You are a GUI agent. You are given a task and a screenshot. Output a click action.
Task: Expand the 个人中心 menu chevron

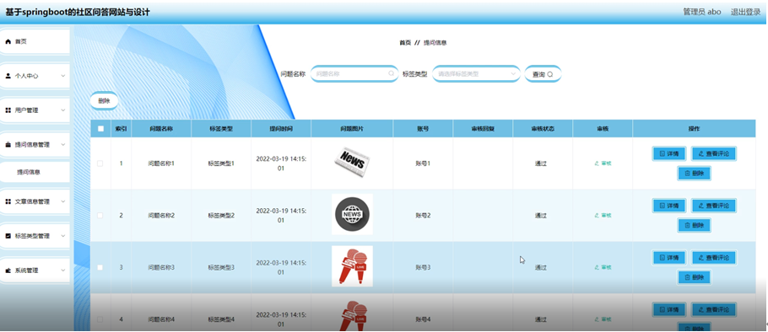(x=62, y=77)
